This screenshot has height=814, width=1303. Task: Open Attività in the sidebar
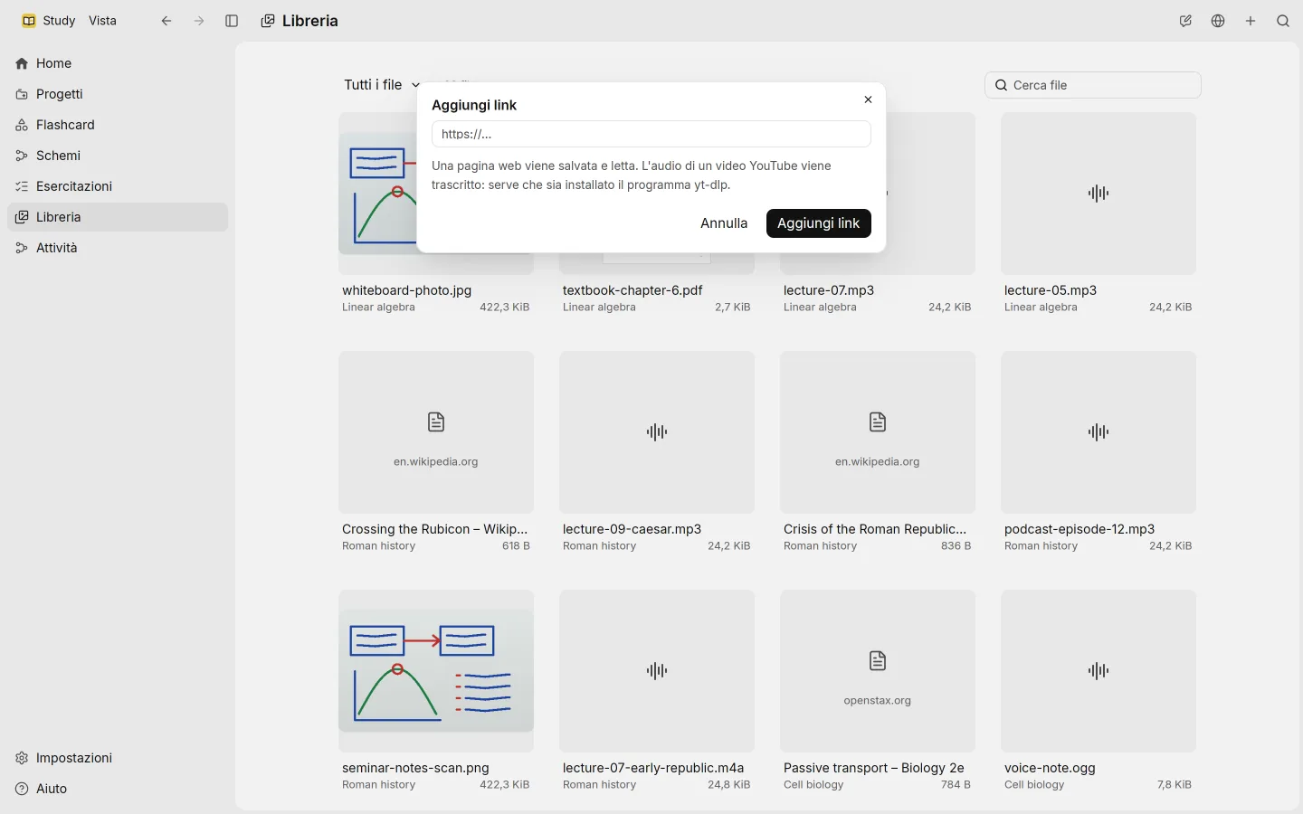click(x=118, y=248)
